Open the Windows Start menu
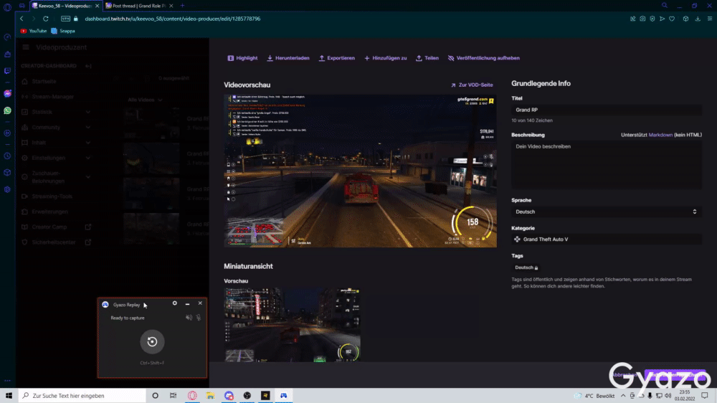 pos(9,396)
